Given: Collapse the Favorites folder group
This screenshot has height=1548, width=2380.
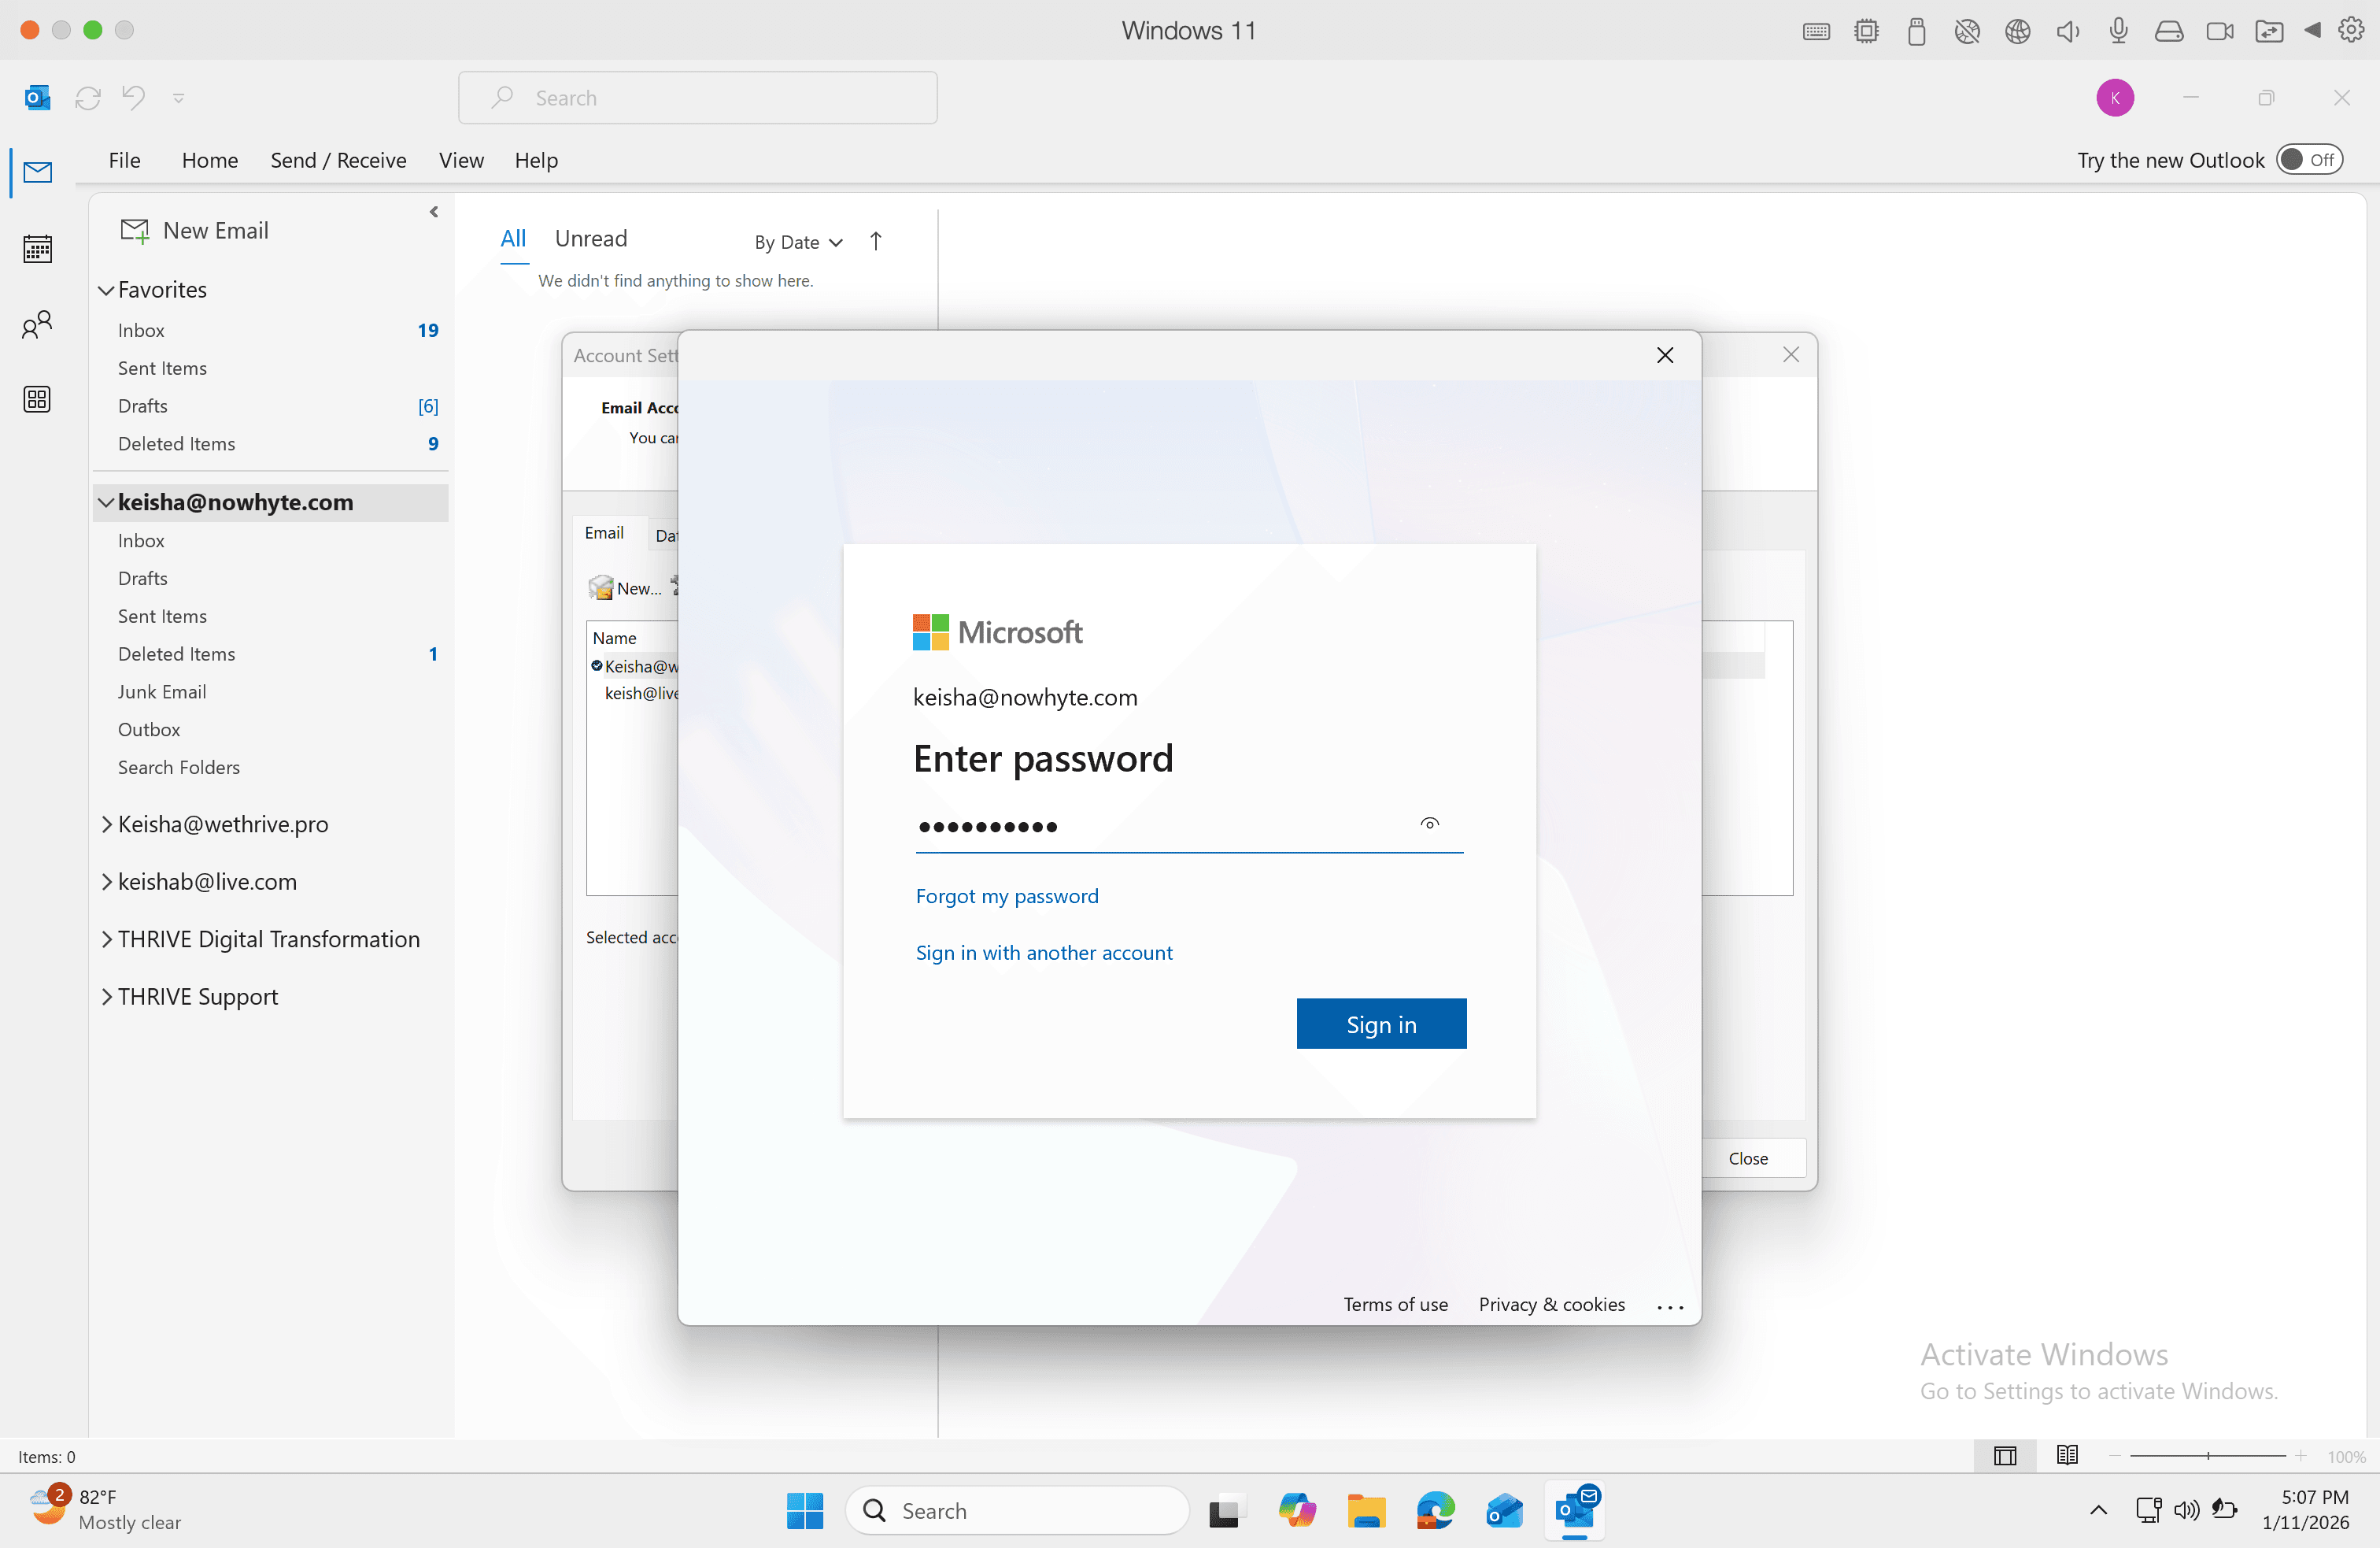Looking at the screenshot, I should click(x=106, y=291).
